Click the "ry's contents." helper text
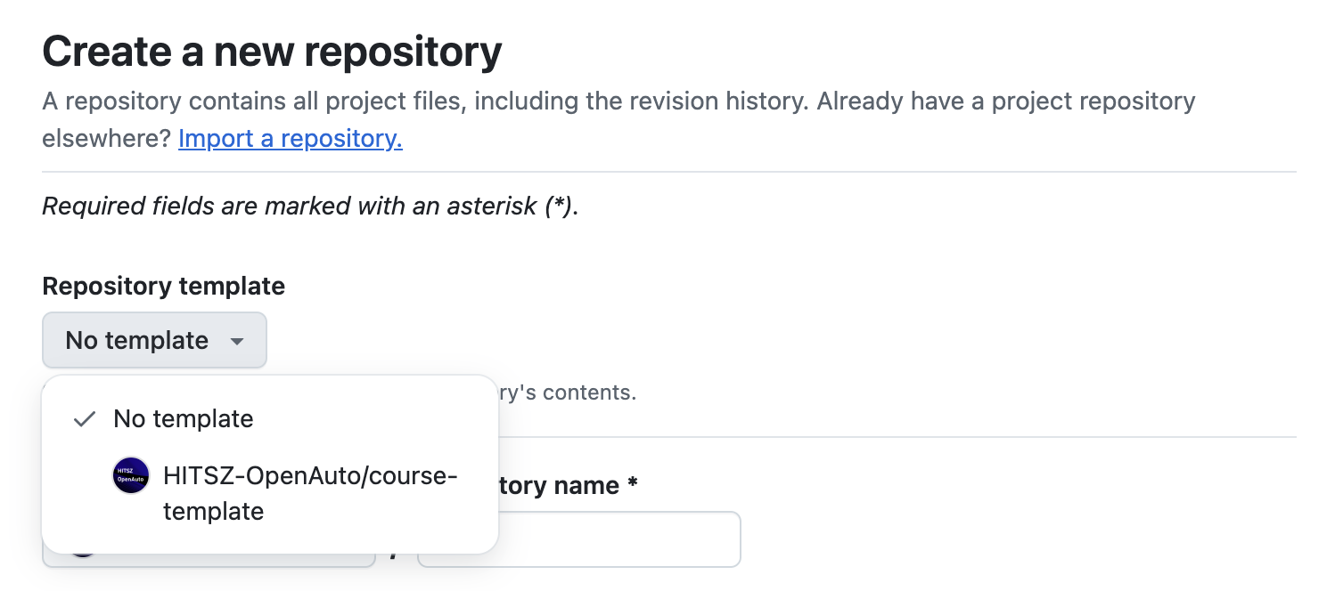Screen dimensions: 1335x591 (568, 393)
